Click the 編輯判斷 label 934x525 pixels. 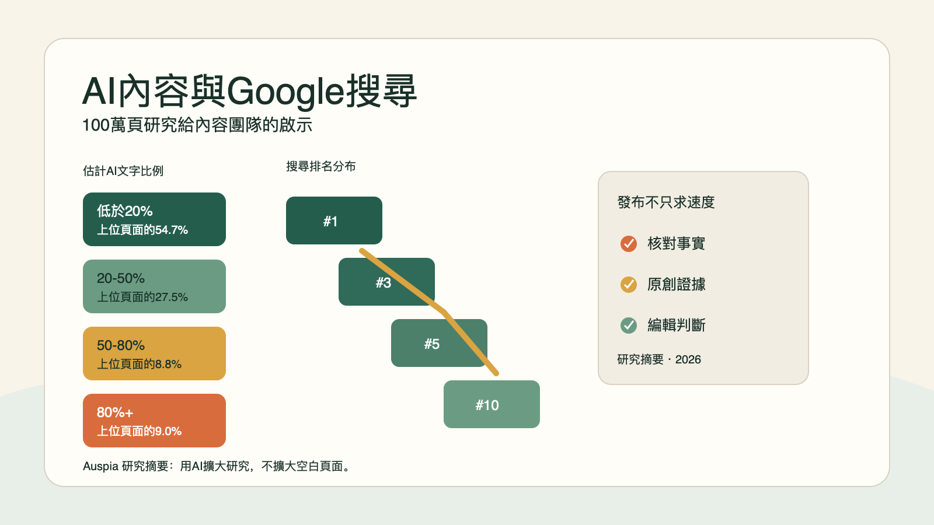677,325
